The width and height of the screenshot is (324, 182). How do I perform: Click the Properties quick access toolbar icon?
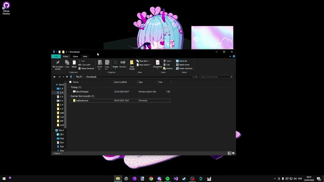(59, 52)
